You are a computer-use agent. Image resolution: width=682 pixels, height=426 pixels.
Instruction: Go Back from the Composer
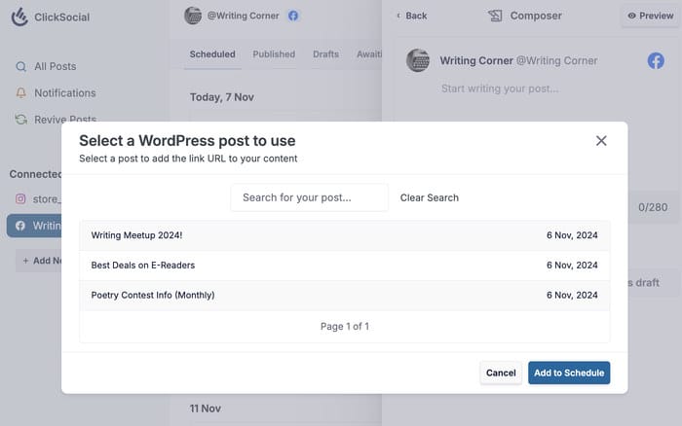point(412,16)
